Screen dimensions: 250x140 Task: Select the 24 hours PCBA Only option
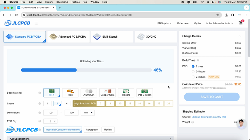[193, 77]
